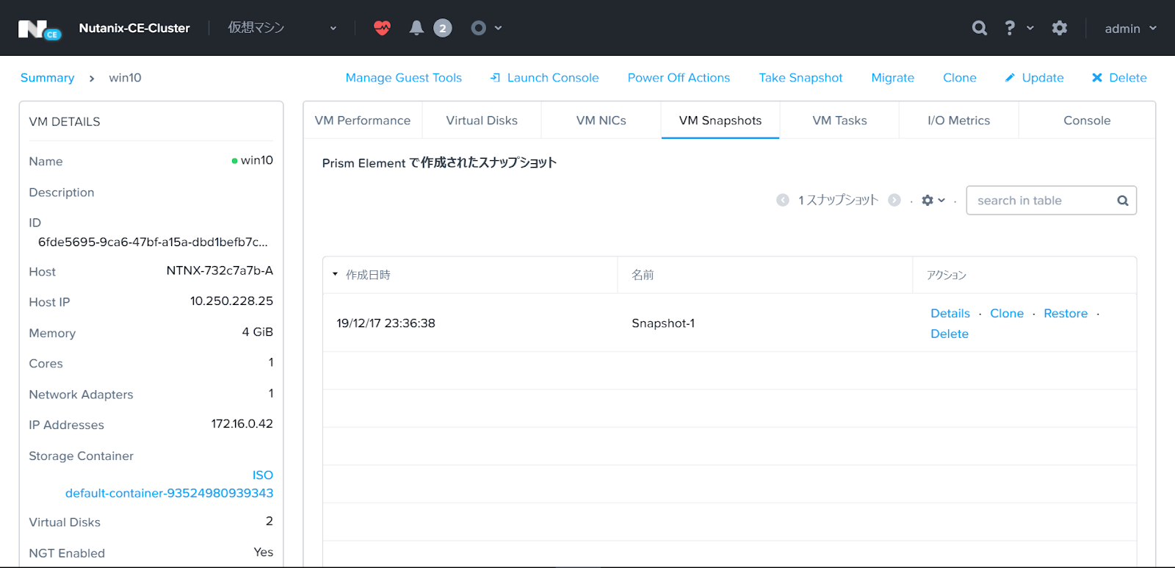The height and width of the screenshot is (568, 1175).
Task: Click Take Snapshot
Action: [x=800, y=78]
